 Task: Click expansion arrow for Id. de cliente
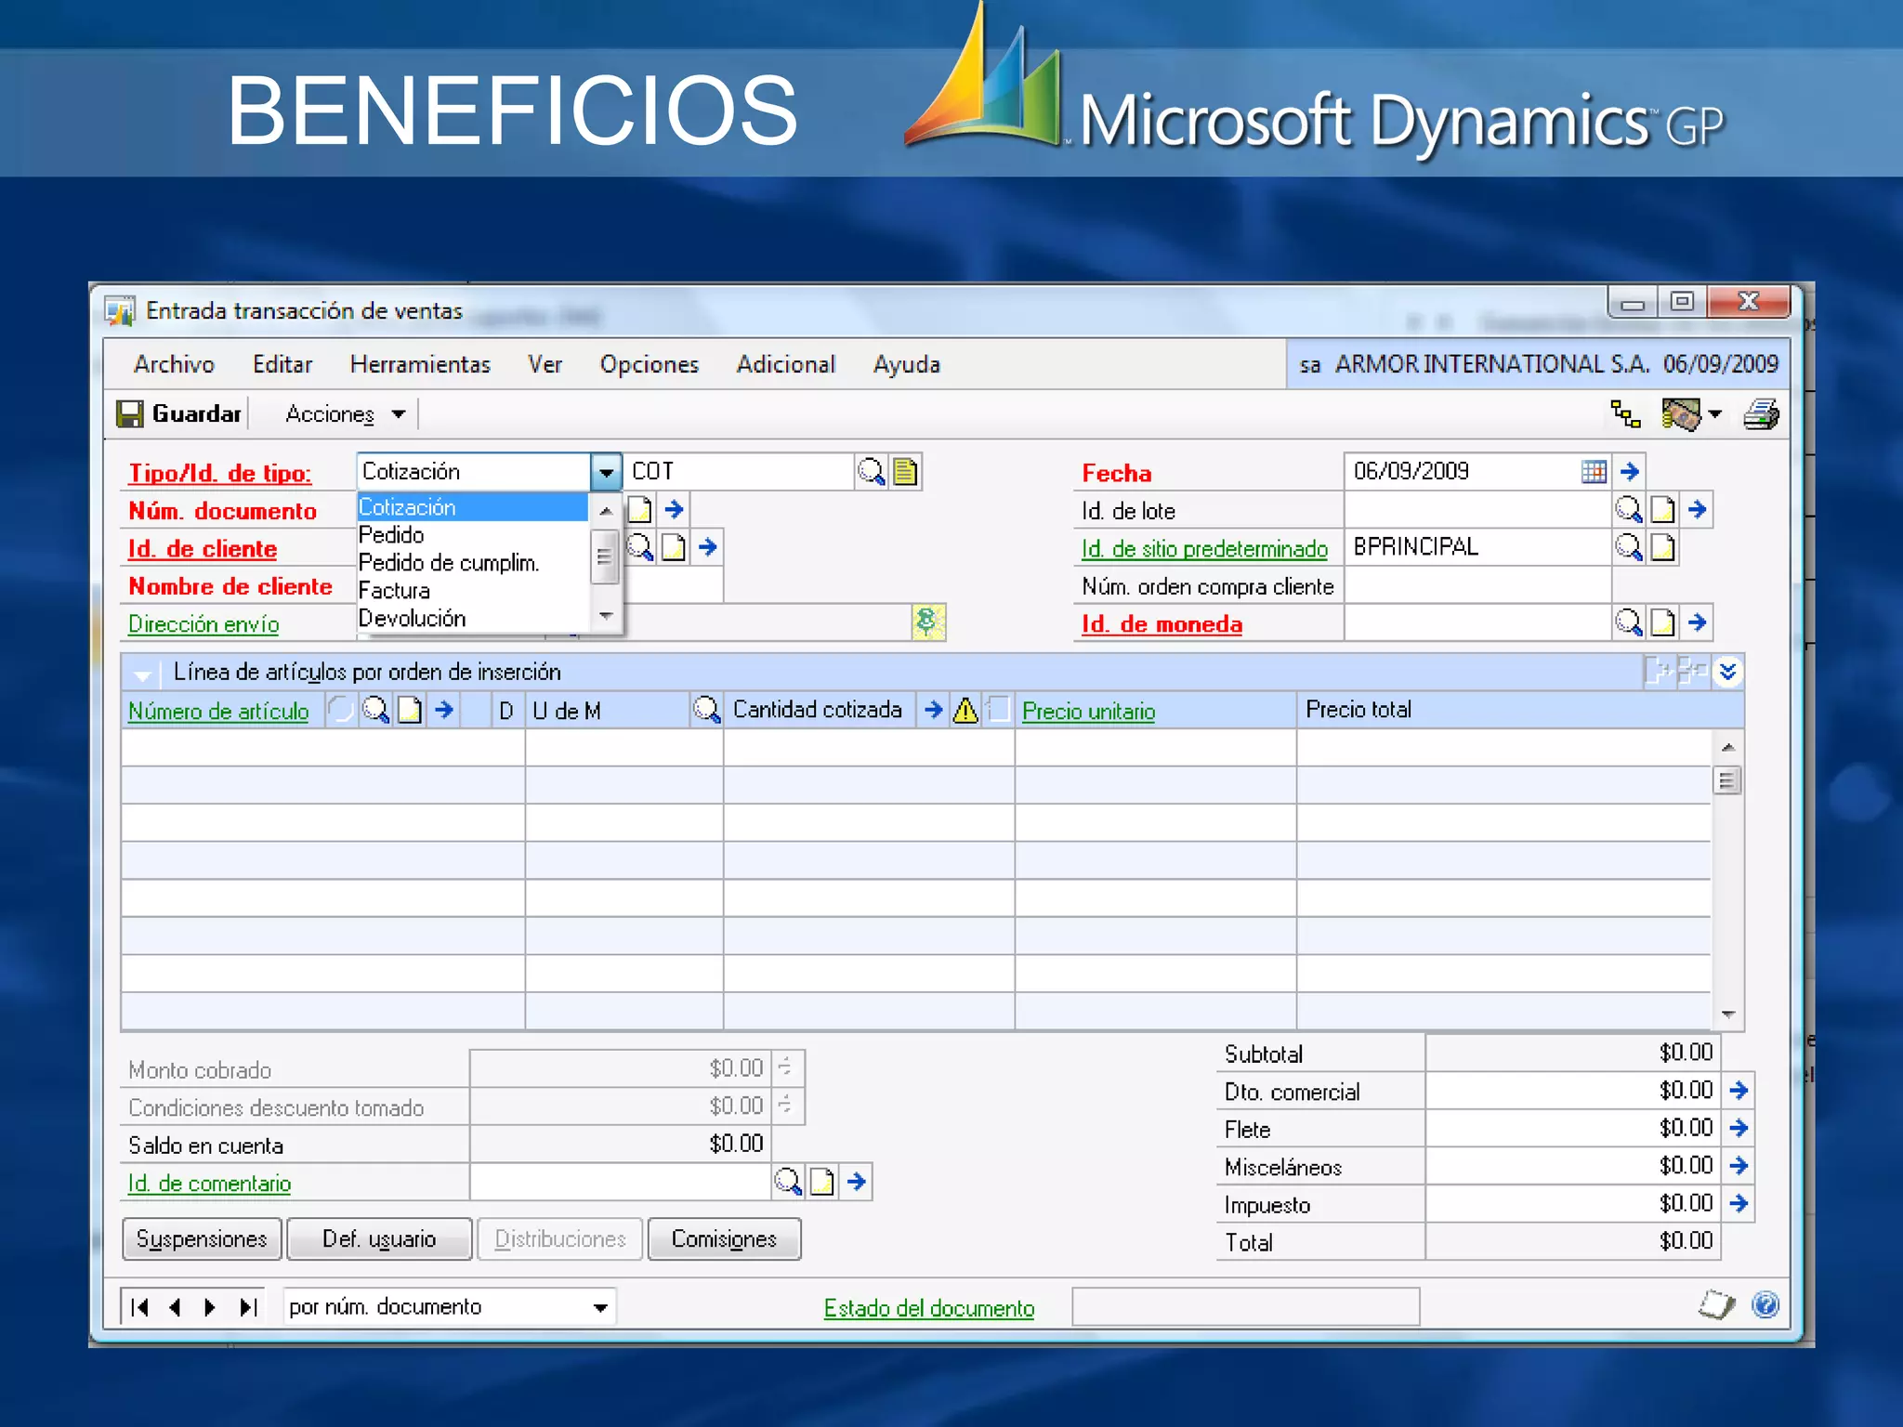(708, 547)
